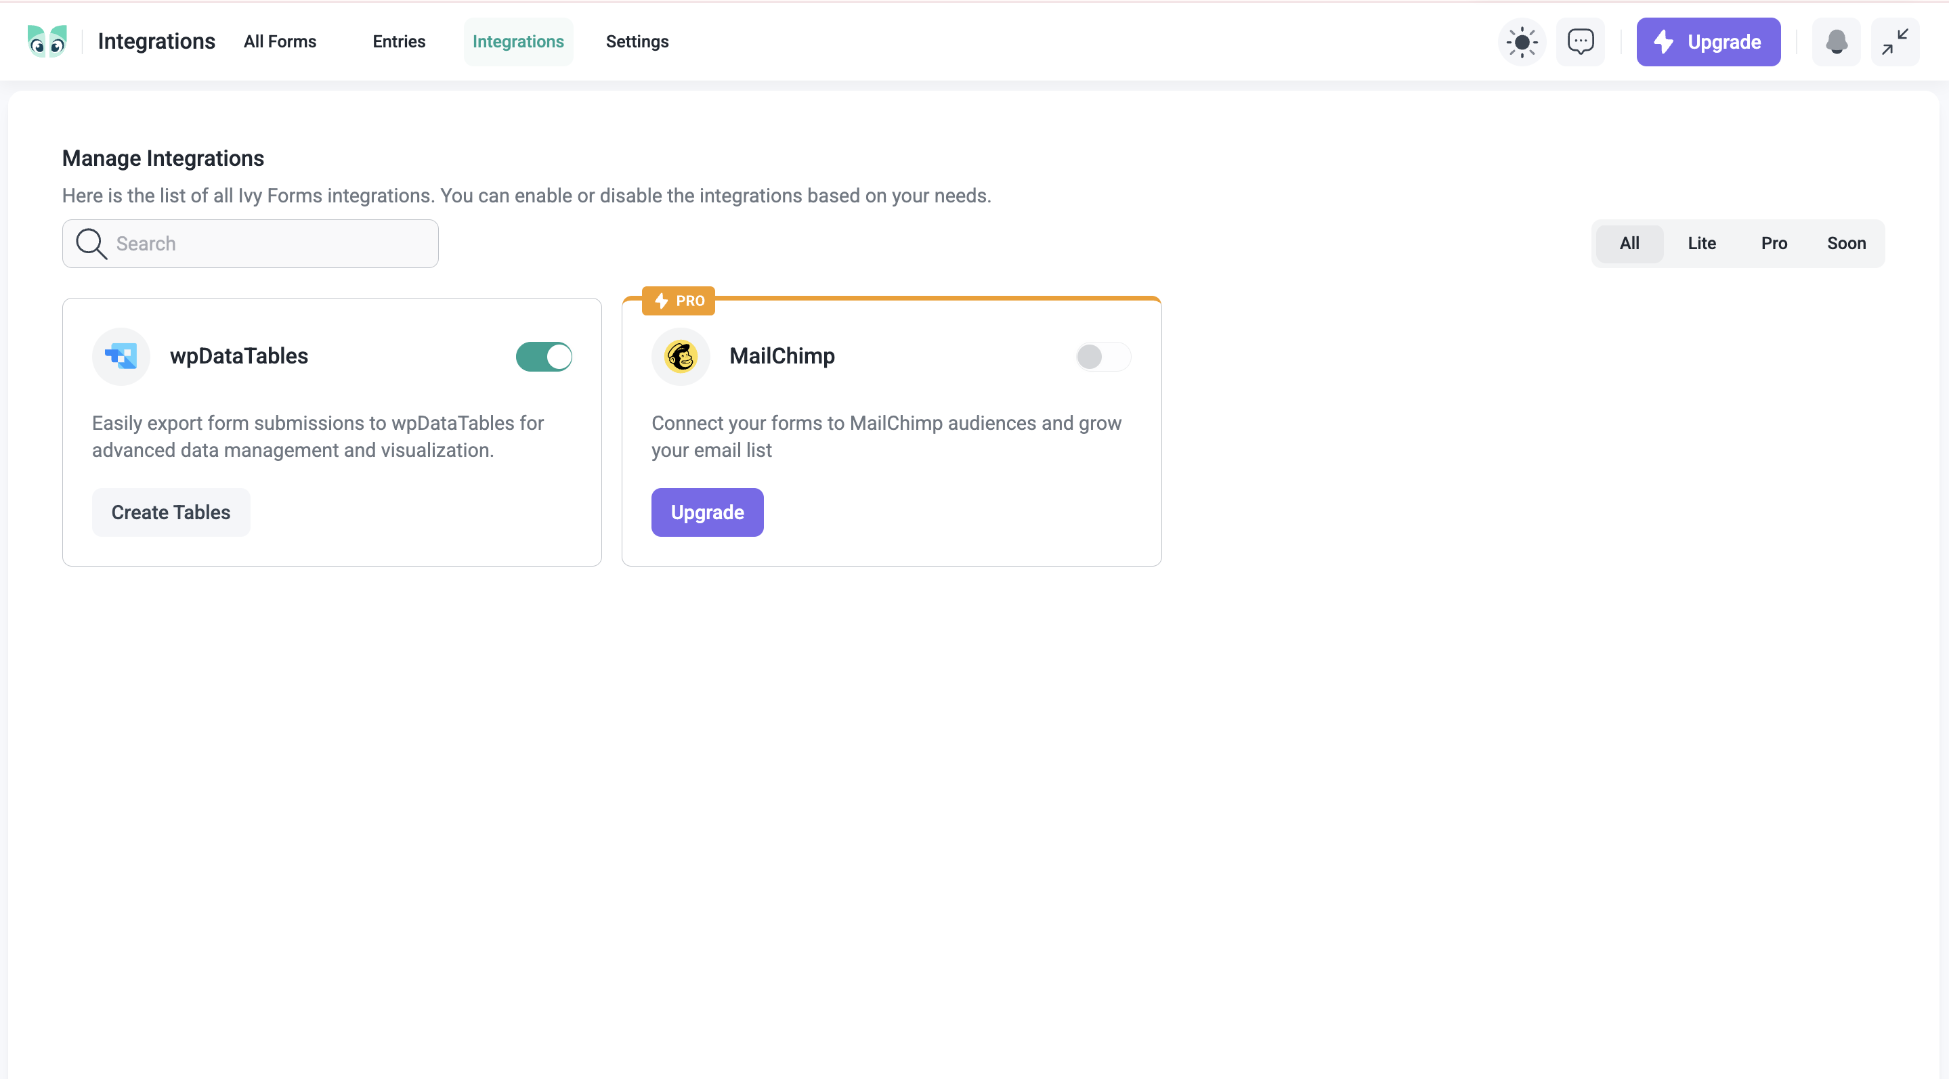Toggle light mode sun icon
Image resolution: width=1949 pixels, height=1079 pixels.
click(1522, 41)
